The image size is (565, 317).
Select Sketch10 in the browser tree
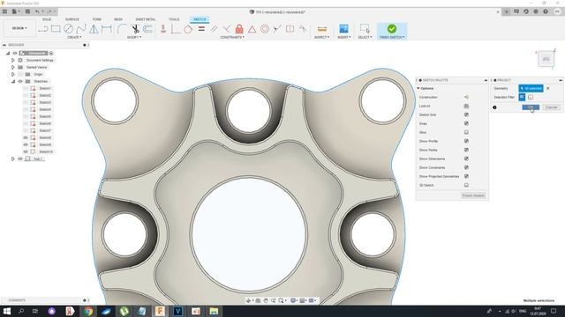(x=46, y=151)
